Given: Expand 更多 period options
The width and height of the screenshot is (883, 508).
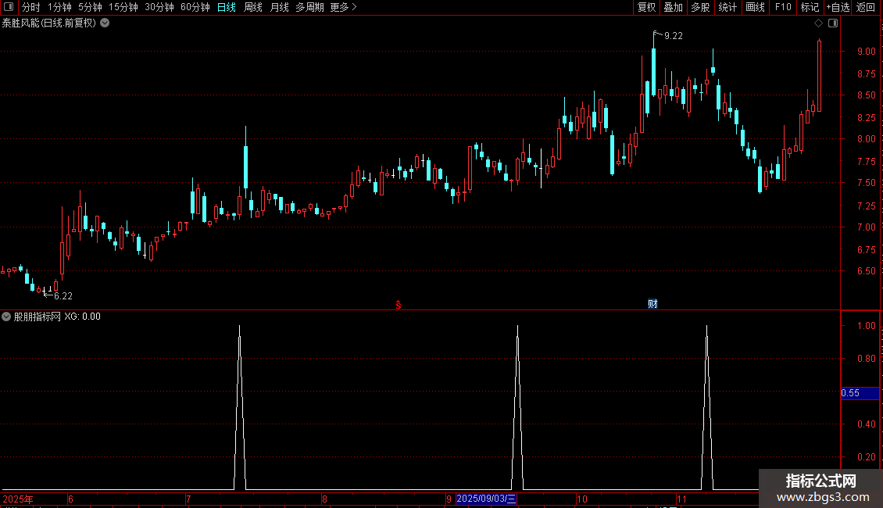Looking at the screenshot, I should (x=343, y=7).
